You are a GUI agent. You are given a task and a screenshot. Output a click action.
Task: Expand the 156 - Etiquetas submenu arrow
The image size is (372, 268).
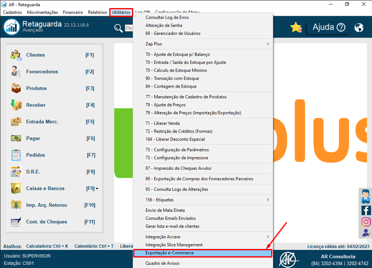point(268,200)
